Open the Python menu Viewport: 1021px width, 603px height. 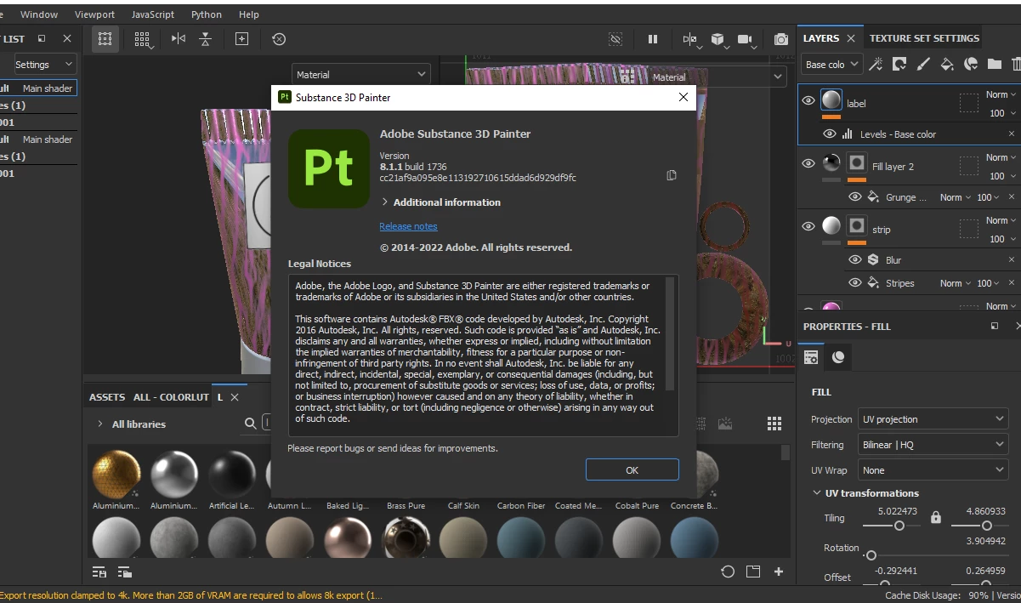coord(207,14)
